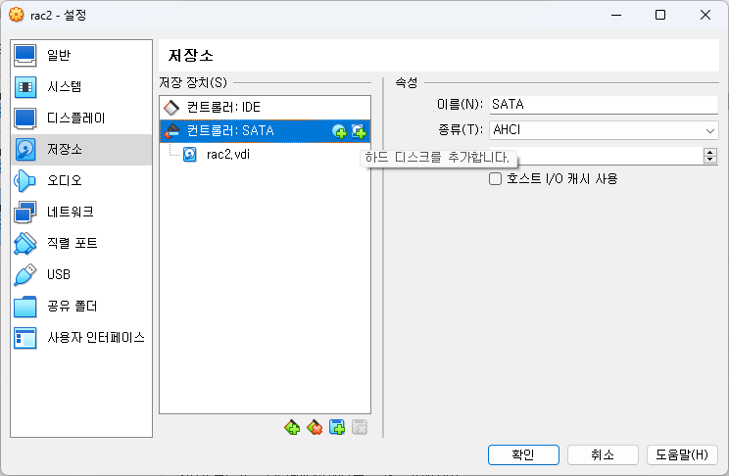Enable 호스트 I/O 캐시 사용 checkbox
The height and width of the screenshot is (476, 729).
[x=495, y=178]
